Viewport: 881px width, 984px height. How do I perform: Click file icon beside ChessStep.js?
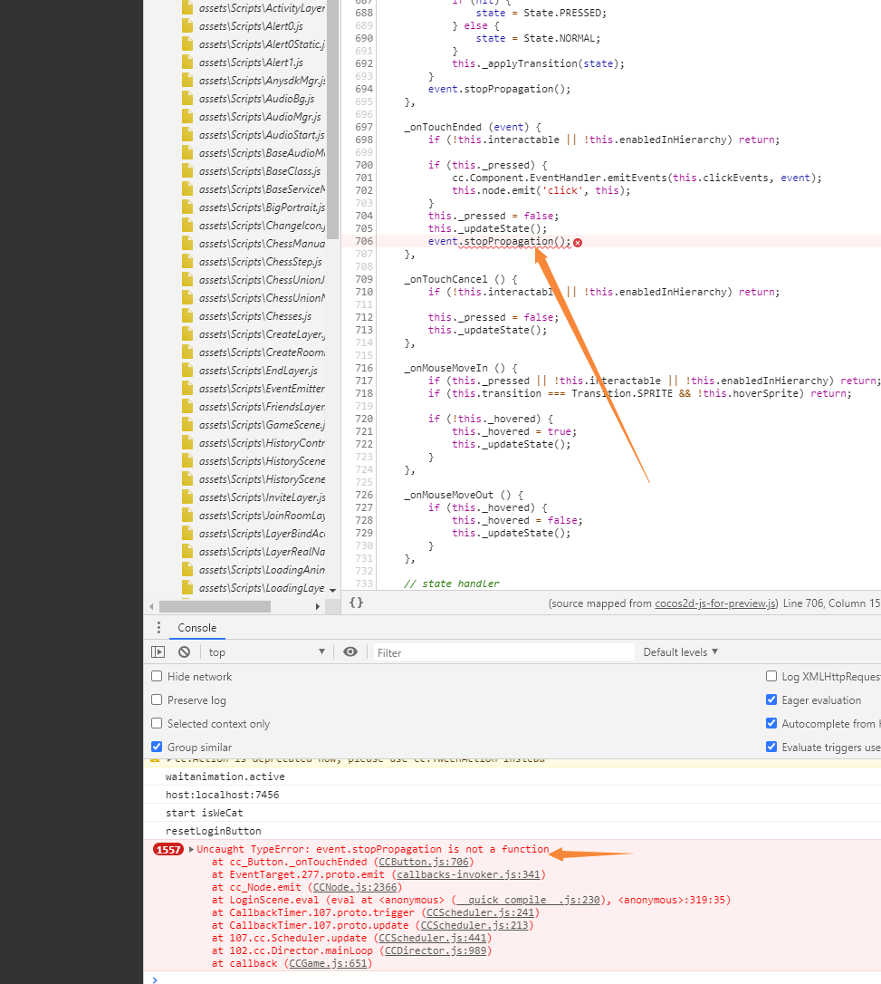click(187, 262)
